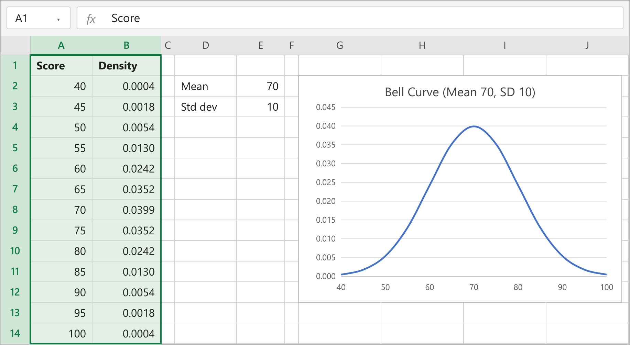Select row 8 header
The height and width of the screenshot is (345, 630).
click(15, 210)
